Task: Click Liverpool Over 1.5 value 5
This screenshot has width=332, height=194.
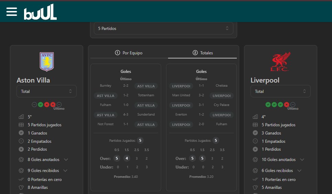Action: [202, 158]
